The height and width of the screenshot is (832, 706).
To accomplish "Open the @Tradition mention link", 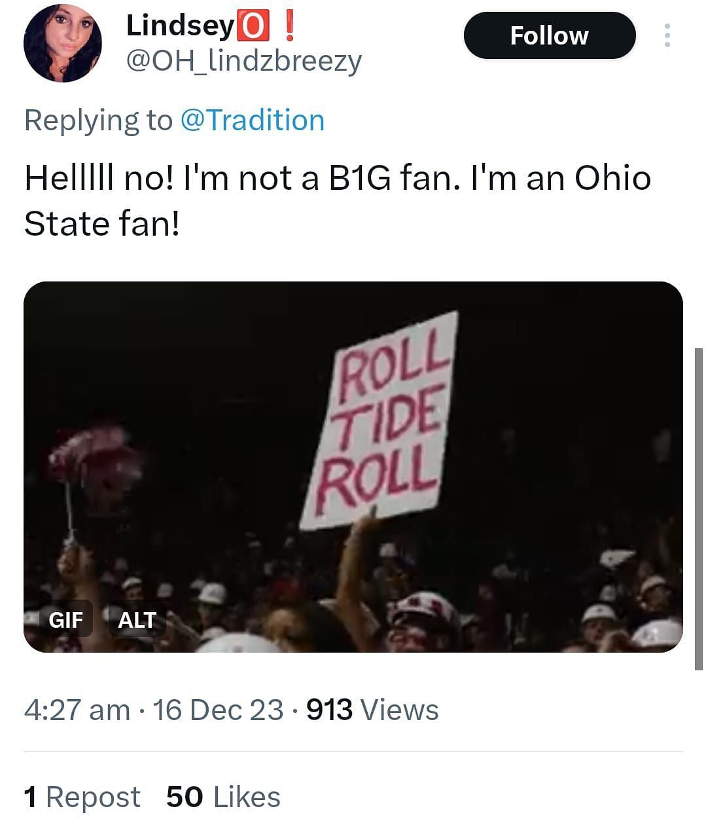I will click(251, 120).
